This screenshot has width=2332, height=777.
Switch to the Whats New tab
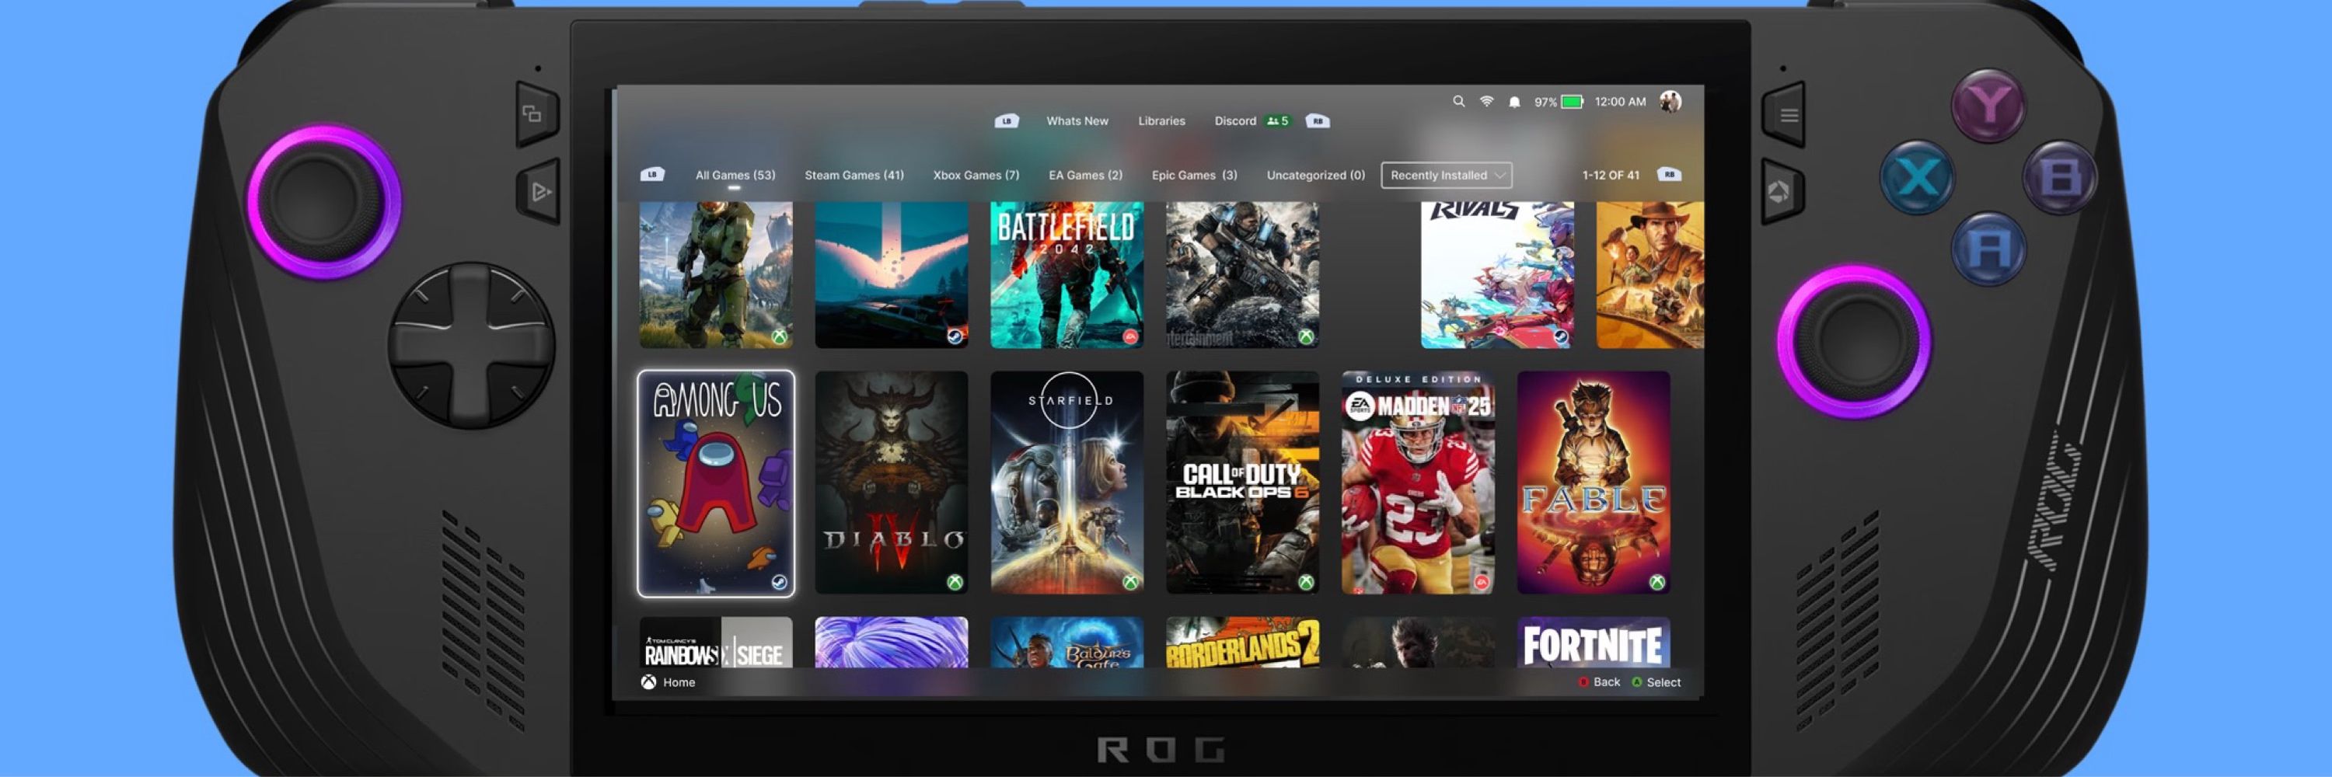[1077, 121]
